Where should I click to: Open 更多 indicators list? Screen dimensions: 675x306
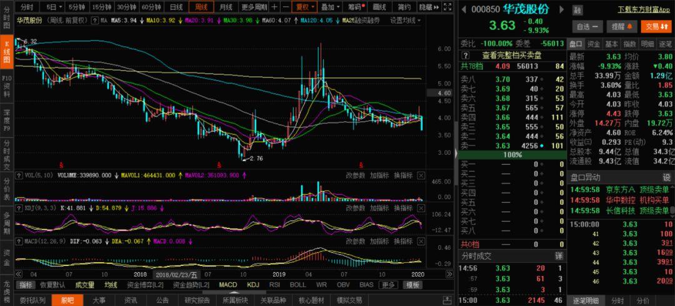click(388, 285)
